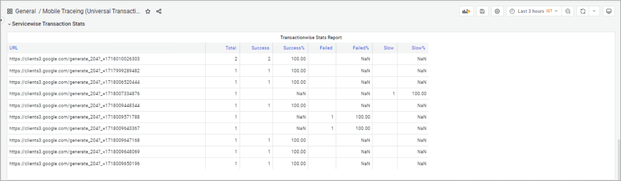This screenshot has height=181, width=621.
Task: Go to the General folder breadcrumb
Action: point(26,11)
